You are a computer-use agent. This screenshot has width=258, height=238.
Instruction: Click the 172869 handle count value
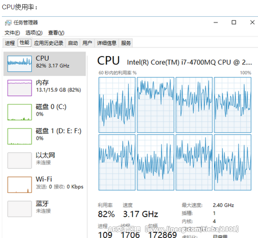click(x=162, y=235)
